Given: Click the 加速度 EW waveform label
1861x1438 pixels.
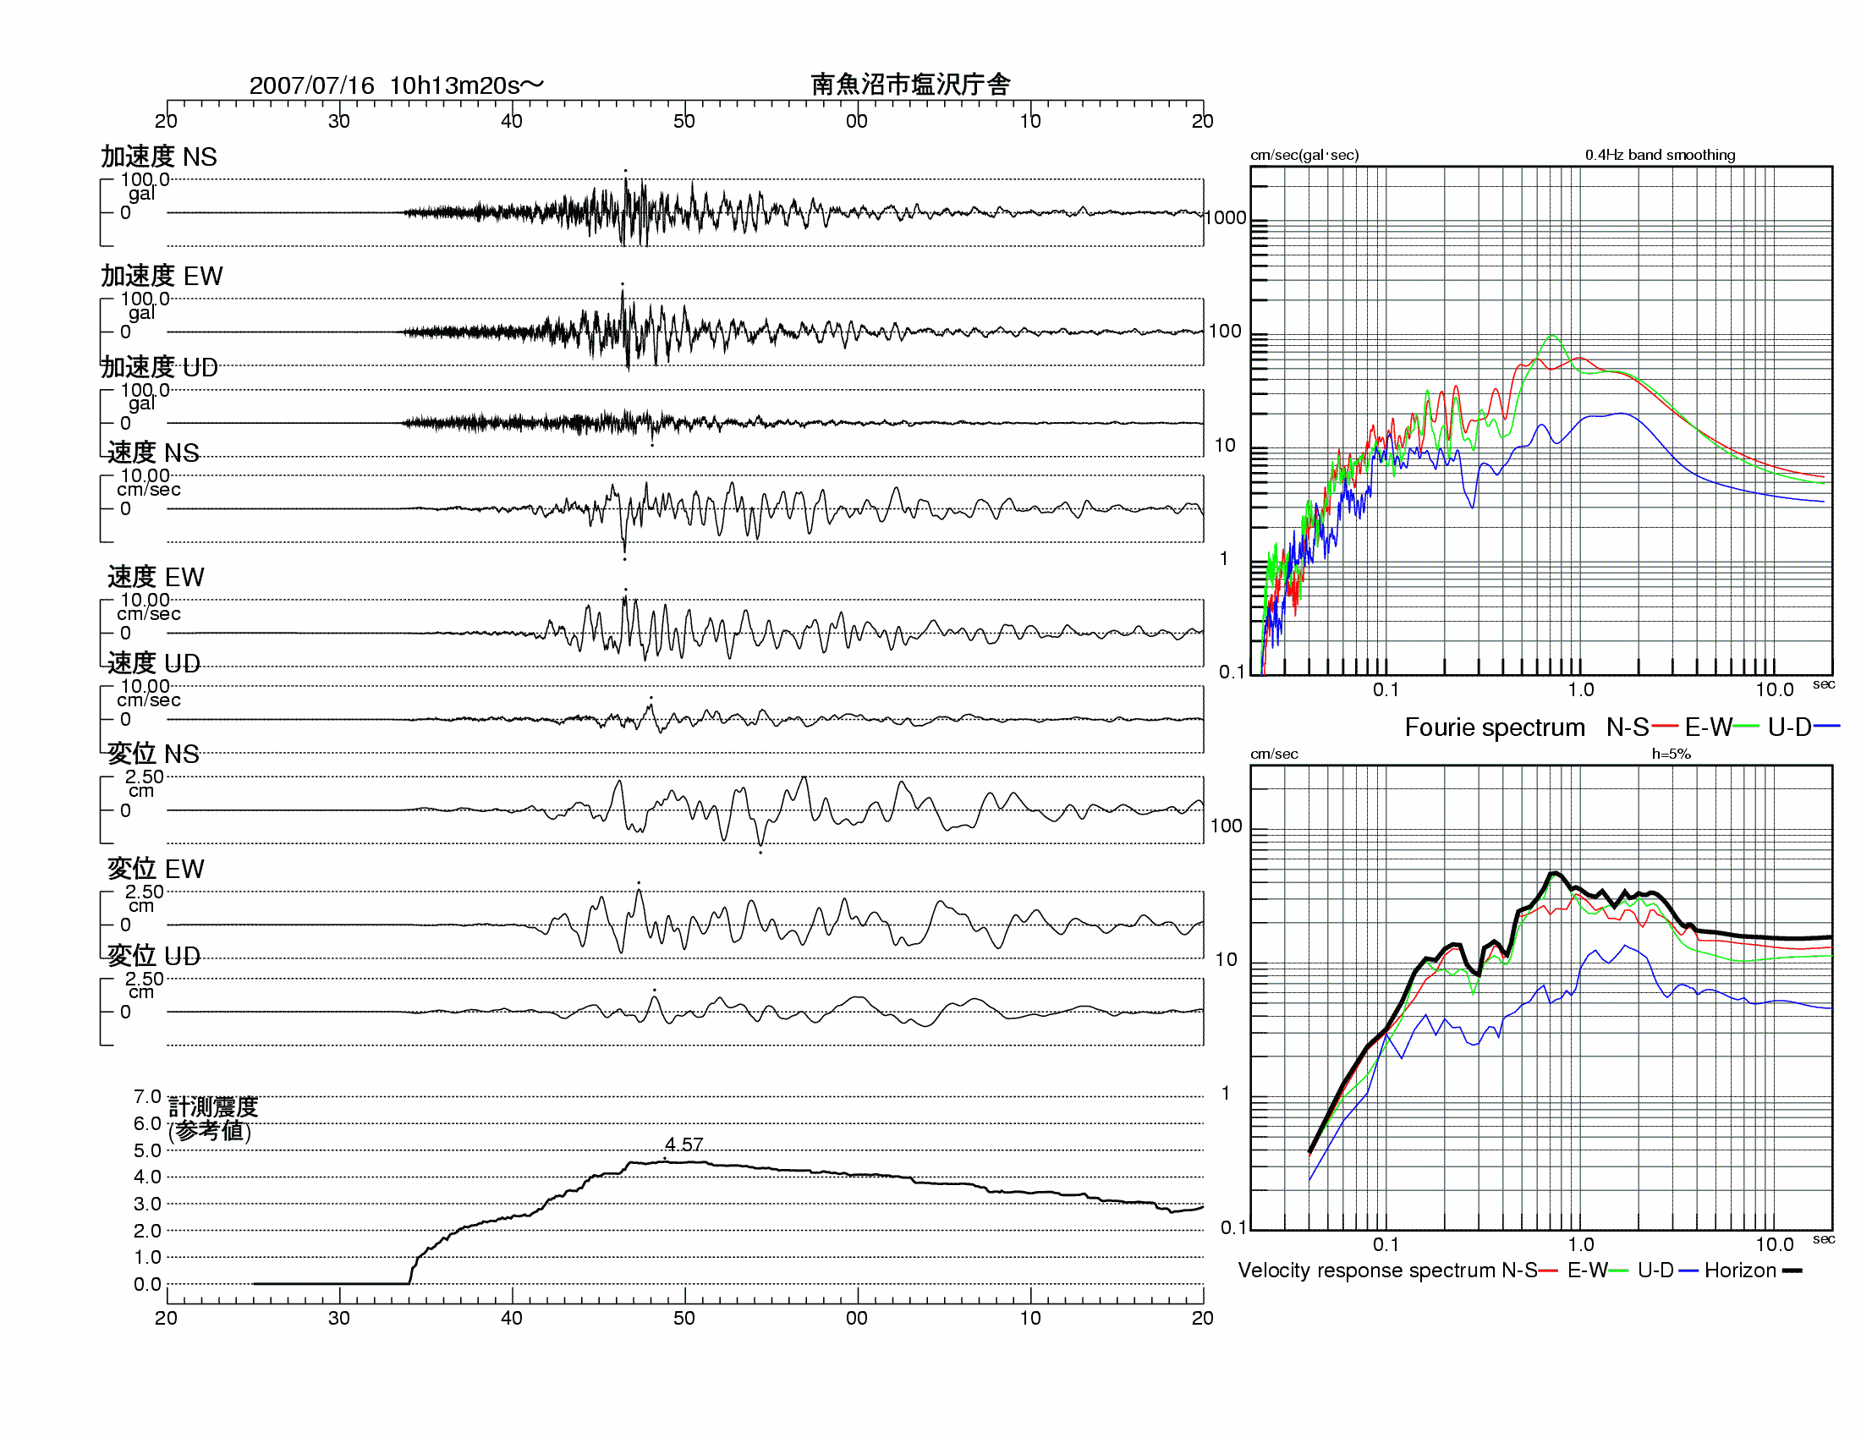Looking at the screenshot, I should pos(161,276).
